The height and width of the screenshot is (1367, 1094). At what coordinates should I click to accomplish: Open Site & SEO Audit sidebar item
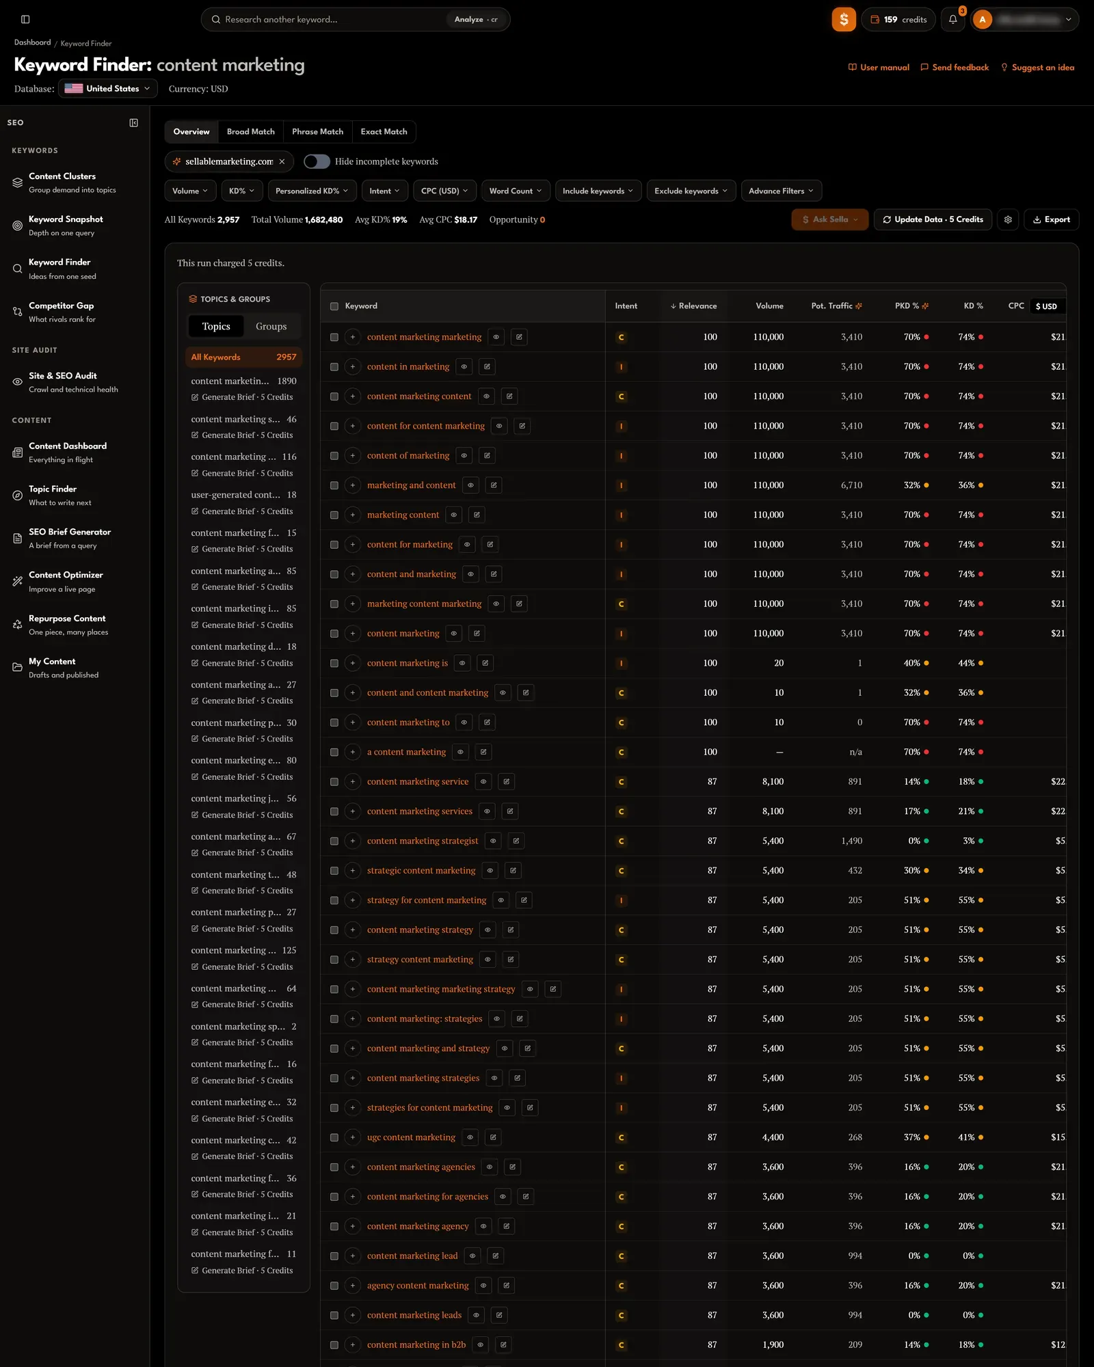tap(74, 382)
